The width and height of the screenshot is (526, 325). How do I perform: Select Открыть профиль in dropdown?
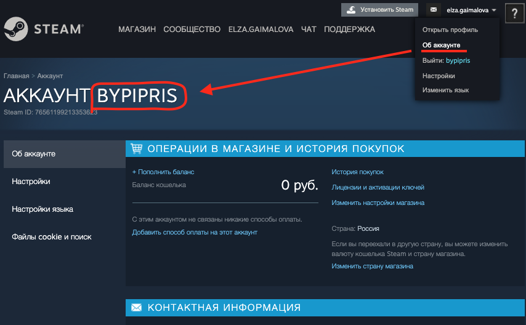coord(450,30)
